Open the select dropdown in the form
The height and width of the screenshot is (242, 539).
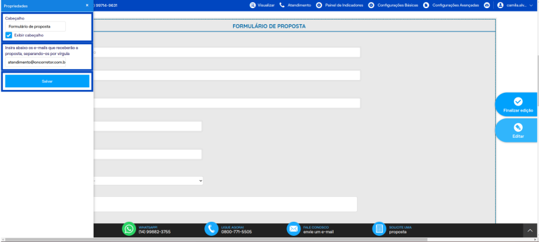pyautogui.click(x=148, y=181)
